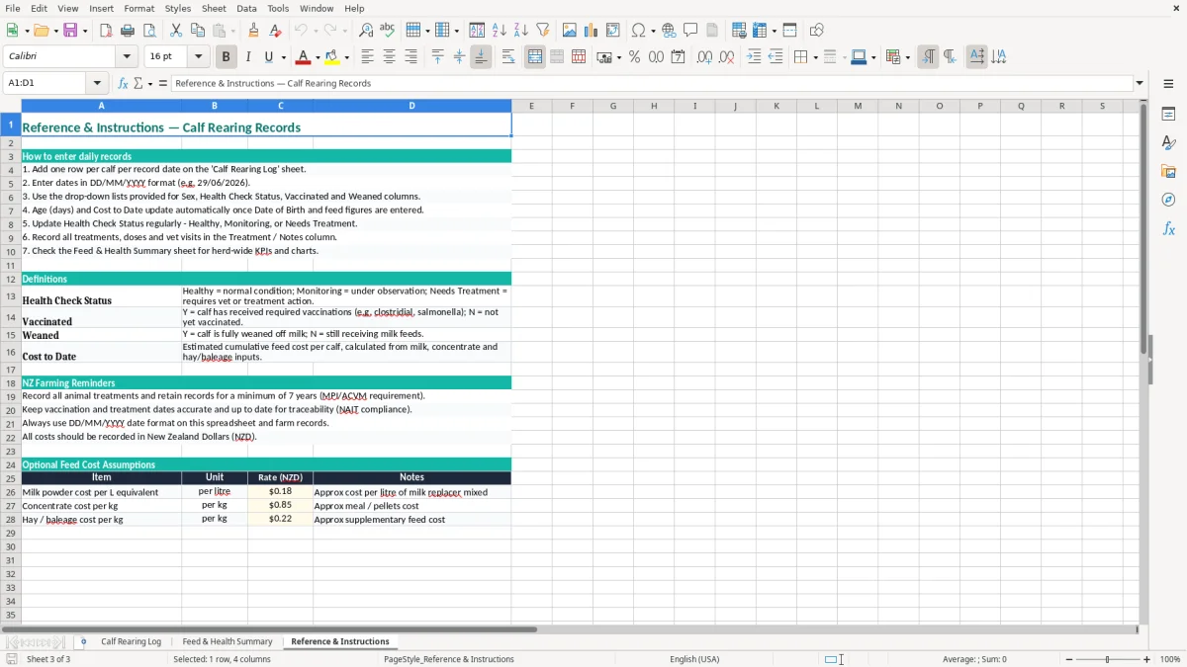Select the Clone Formatting paintbrush

click(x=253, y=31)
